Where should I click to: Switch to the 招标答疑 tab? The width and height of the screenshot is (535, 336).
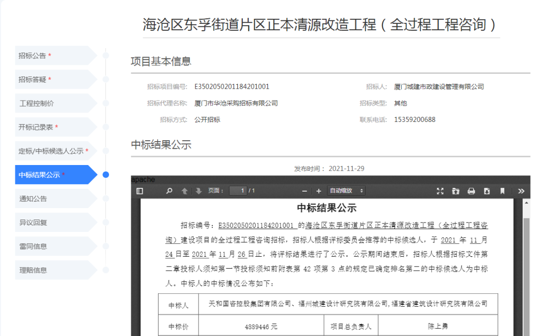[56, 79]
